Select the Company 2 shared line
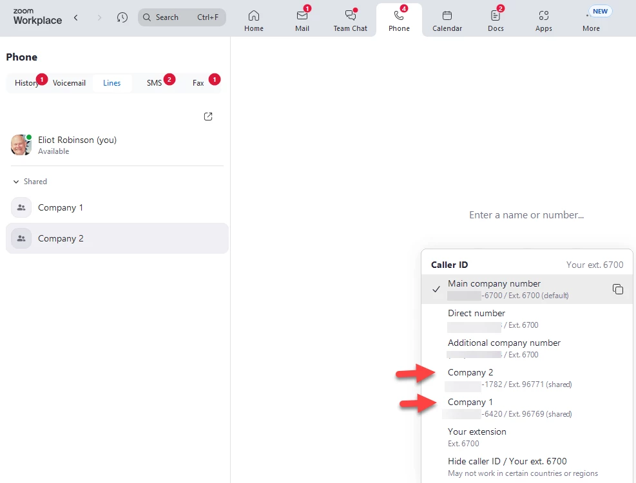 (x=117, y=238)
